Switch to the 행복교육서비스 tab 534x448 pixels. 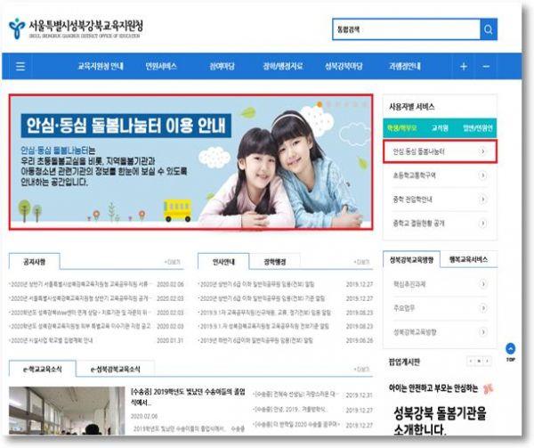(x=468, y=258)
